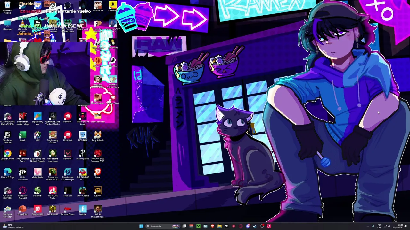Launch Shift At Midnight Demo shortcut
The height and width of the screenshot is (230, 410).
click(98, 211)
